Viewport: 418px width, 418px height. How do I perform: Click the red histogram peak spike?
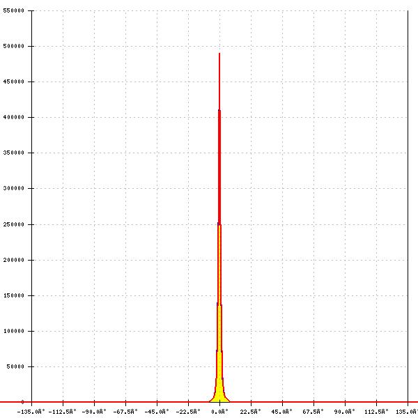pyautogui.click(x=219, y=139)
